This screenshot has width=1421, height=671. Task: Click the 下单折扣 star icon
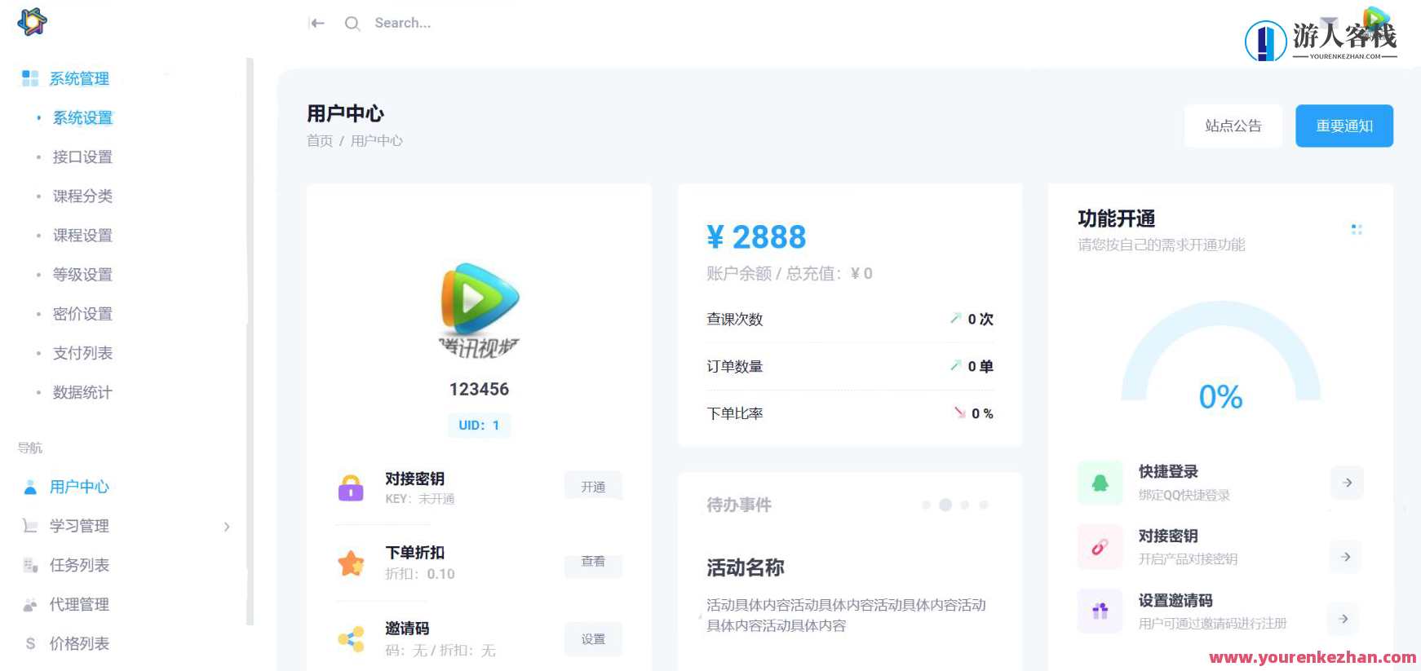(351, 563)
